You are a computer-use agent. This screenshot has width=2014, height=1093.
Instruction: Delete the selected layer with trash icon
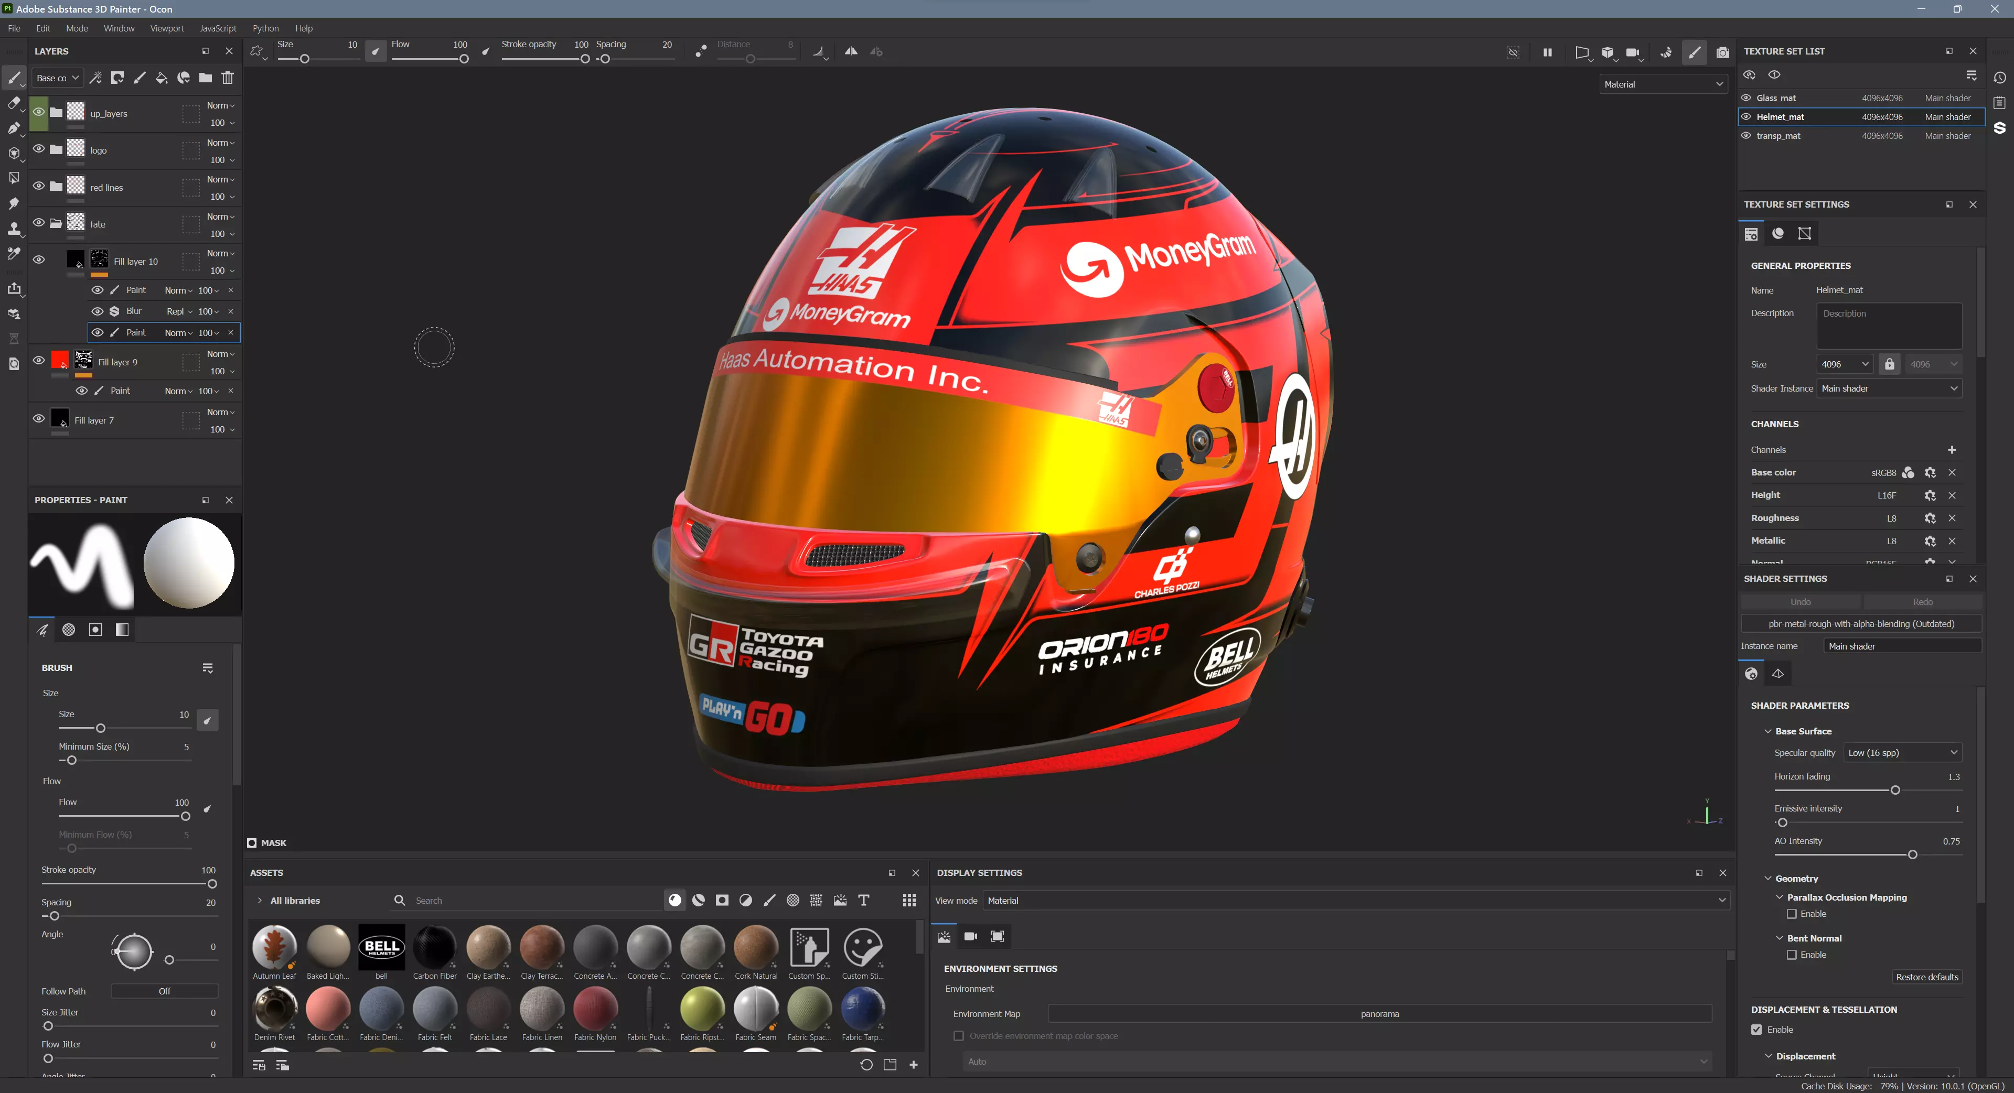pos(228,78)
